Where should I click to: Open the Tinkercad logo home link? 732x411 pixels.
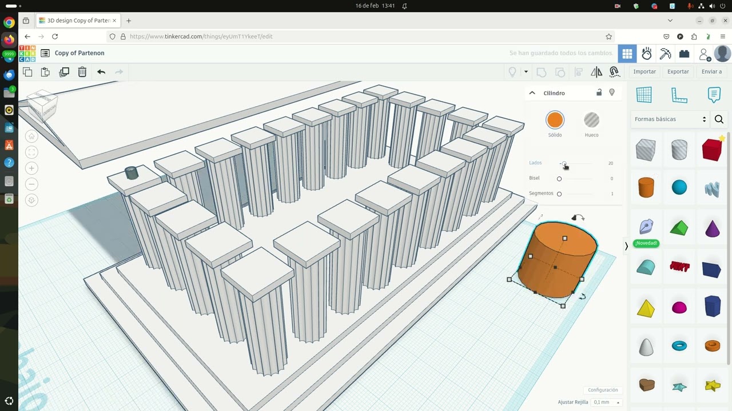click(x=27, y=53)
